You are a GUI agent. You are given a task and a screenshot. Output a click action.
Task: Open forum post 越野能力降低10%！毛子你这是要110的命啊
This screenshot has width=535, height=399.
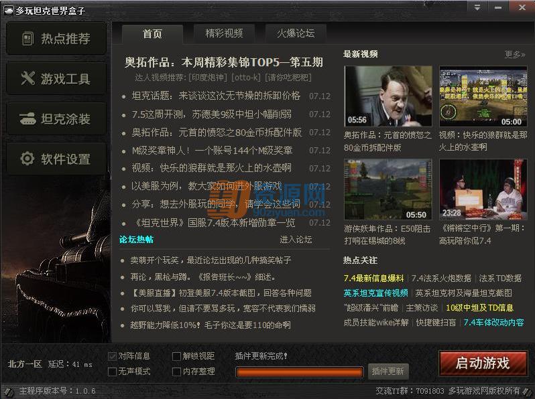(x=211, y=325)
